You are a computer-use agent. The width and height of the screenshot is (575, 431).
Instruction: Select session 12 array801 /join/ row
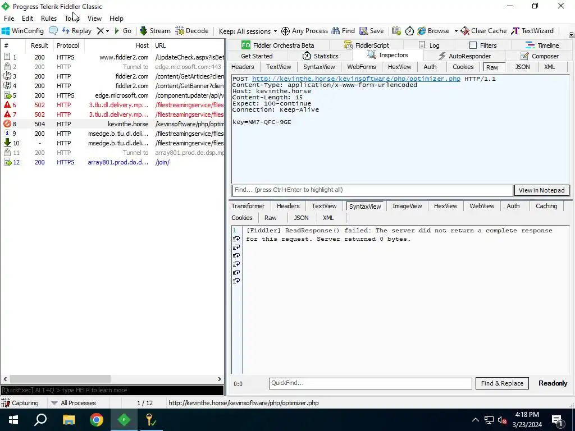tap(112, 162)
